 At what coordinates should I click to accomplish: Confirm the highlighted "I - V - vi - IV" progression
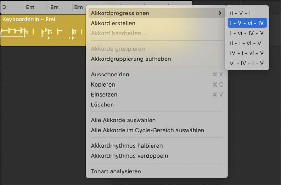[x=247, y=23]
